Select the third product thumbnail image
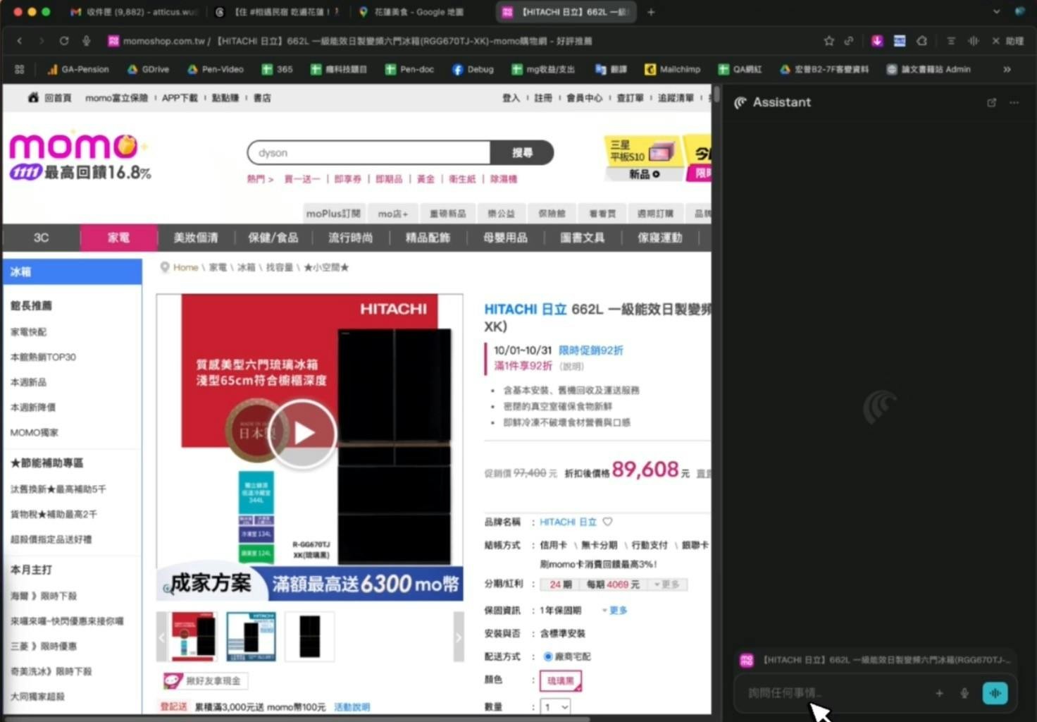Screen dimensions: 1037x722 309,637
